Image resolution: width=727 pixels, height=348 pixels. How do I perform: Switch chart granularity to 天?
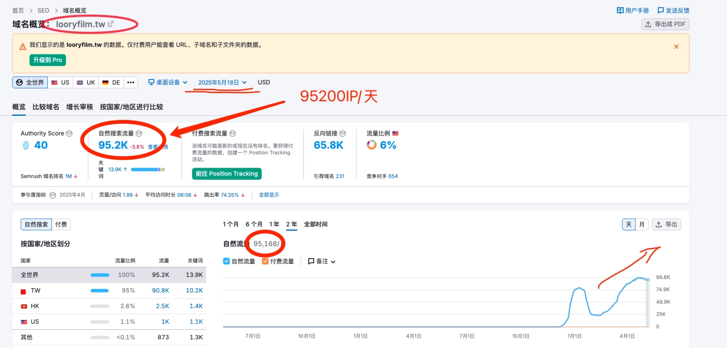629,224
